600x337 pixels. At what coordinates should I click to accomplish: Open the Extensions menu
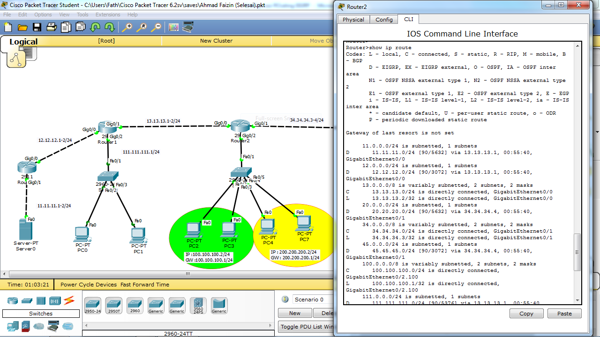[108, 15]
